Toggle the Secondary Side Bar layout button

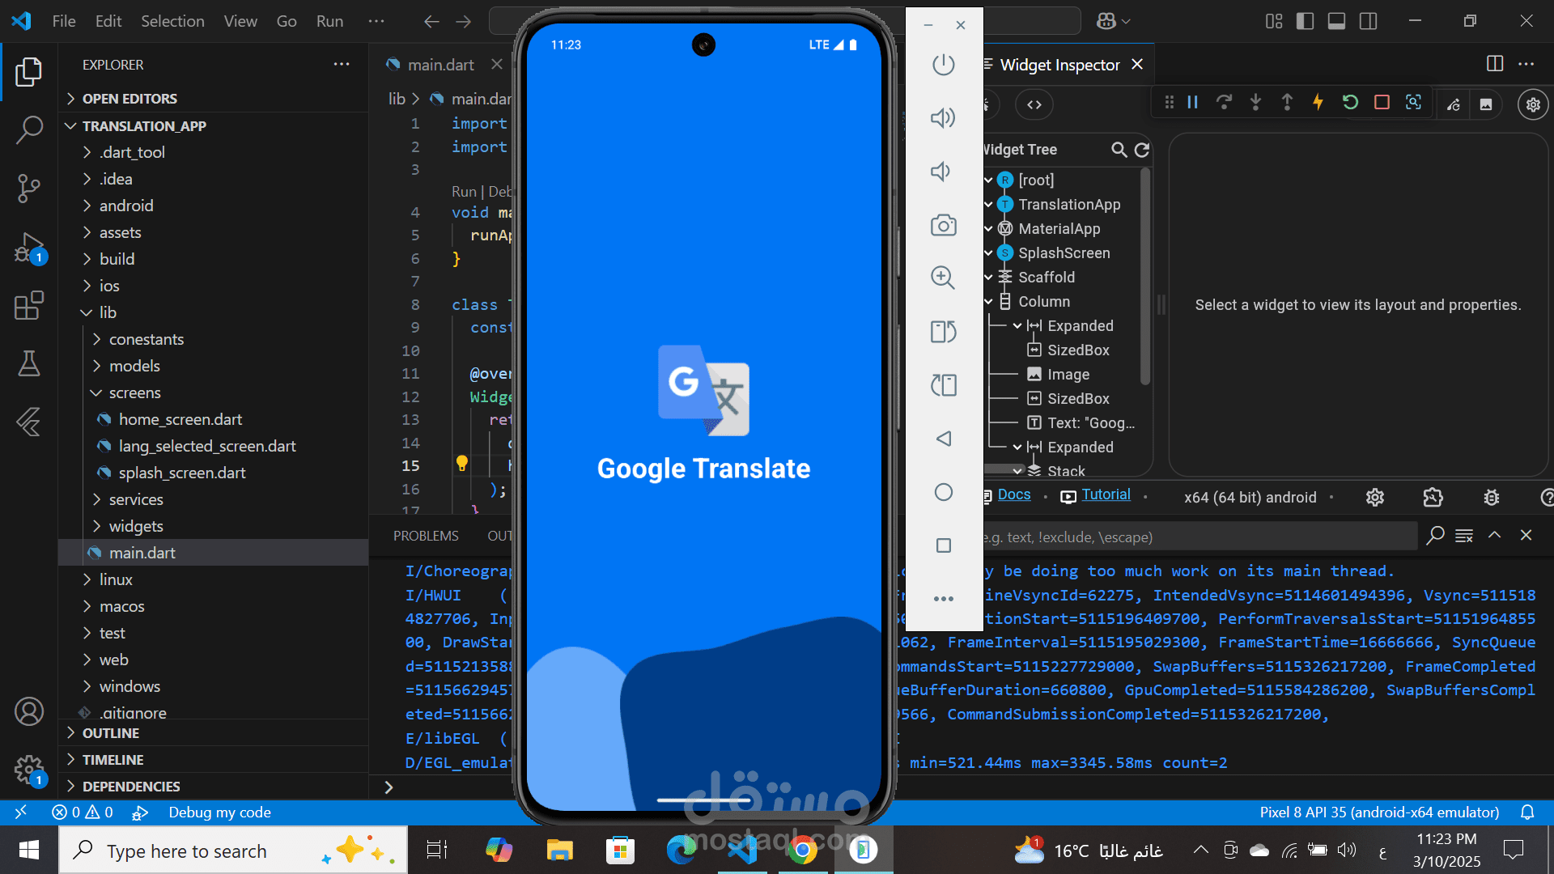(x=1368, y=21)
